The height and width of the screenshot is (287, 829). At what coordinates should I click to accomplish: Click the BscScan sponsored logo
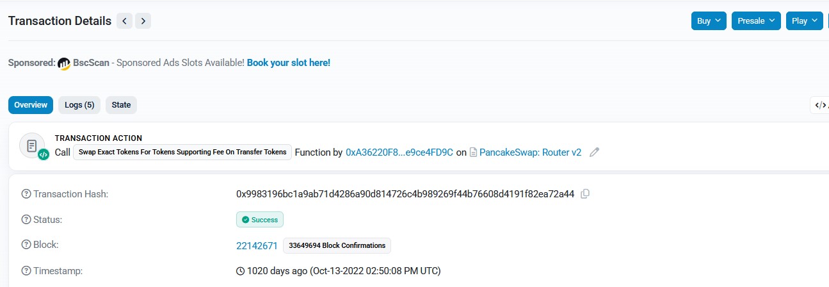pos(64,63)
